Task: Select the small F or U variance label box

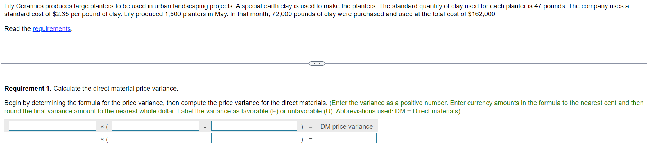Action: [365, 138]
